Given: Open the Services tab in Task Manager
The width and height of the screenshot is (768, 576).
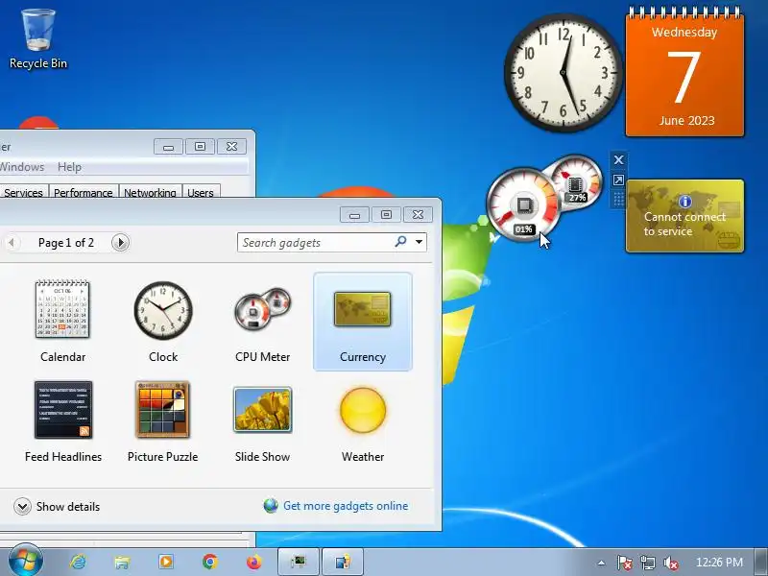Looking at the screenshot, I should coord(23,193).
